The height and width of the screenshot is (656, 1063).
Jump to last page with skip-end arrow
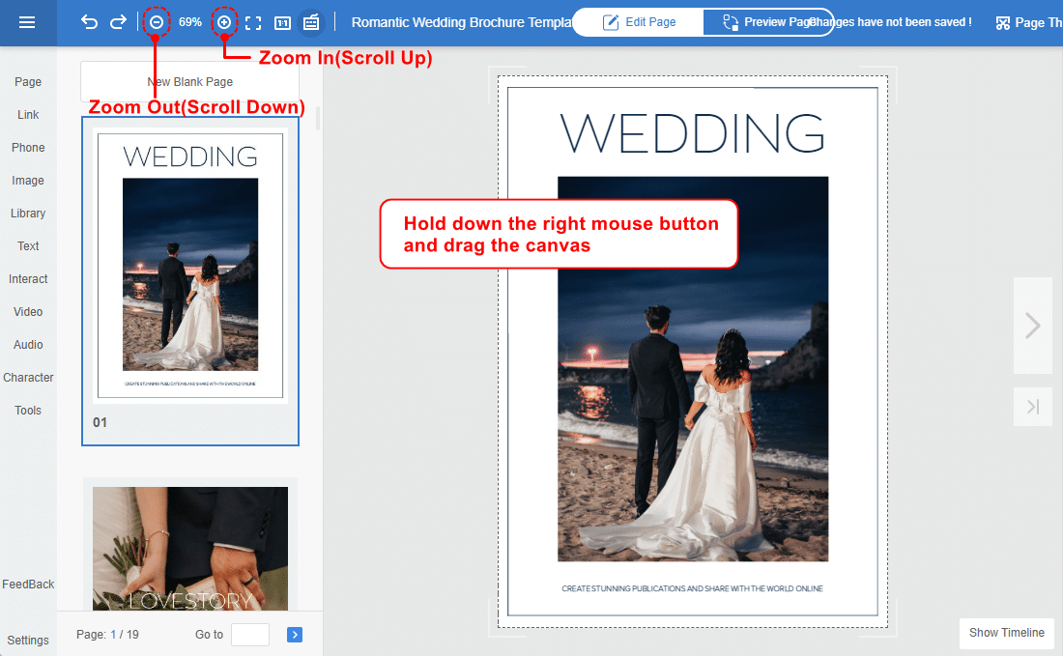pyautogui.click(x=1032, y=406)
